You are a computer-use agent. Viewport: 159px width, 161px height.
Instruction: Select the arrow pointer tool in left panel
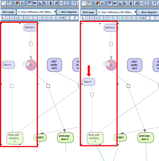(3, 18)
